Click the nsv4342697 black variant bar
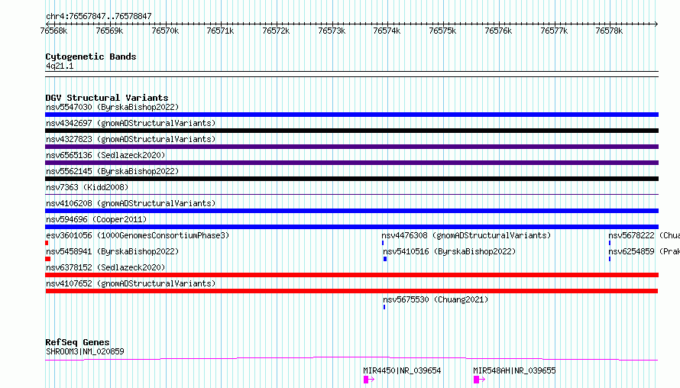The height and width of the screenshot is (388, 680). (x=351, y=131)
